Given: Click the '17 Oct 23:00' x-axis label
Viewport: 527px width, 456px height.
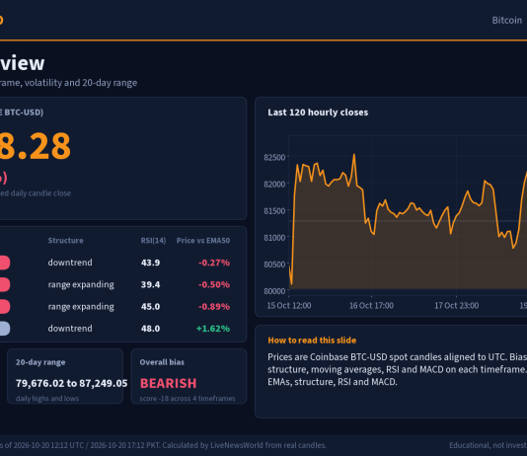Looking at the screenshot, I should 456,305.
